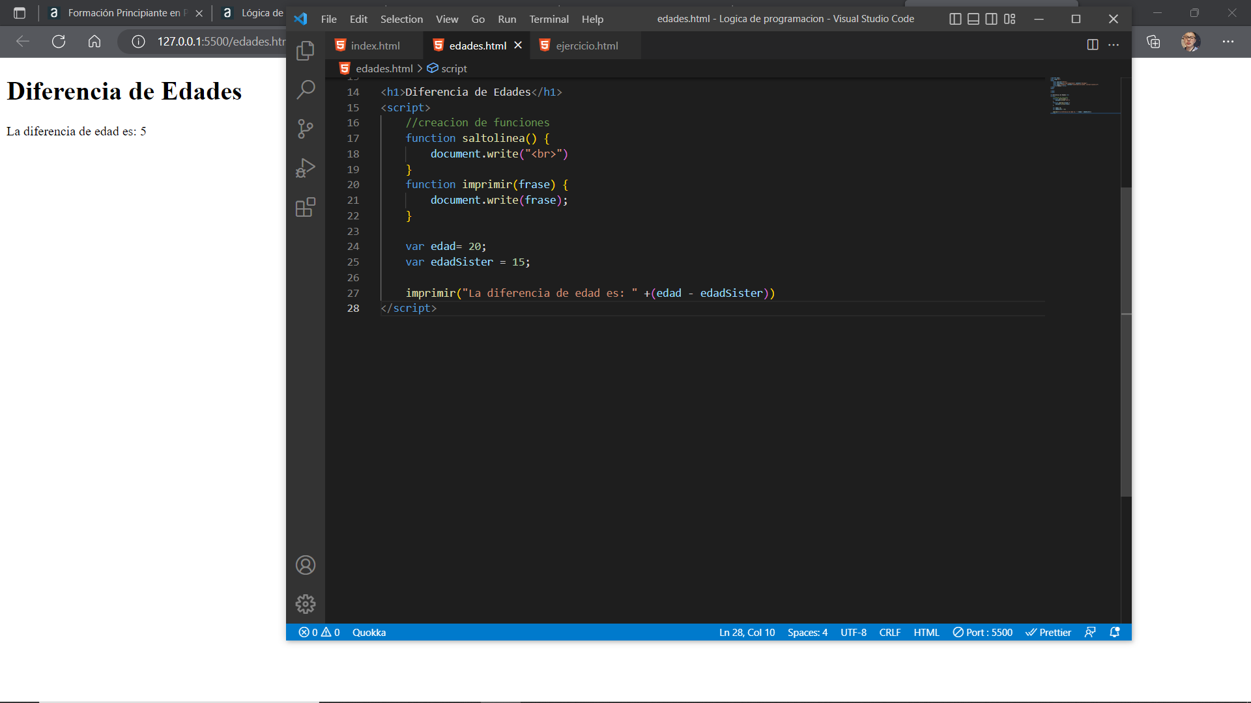Open browser Collections icon
This screenshot has width=1251, height=703.
click(x=1153, y=42)
